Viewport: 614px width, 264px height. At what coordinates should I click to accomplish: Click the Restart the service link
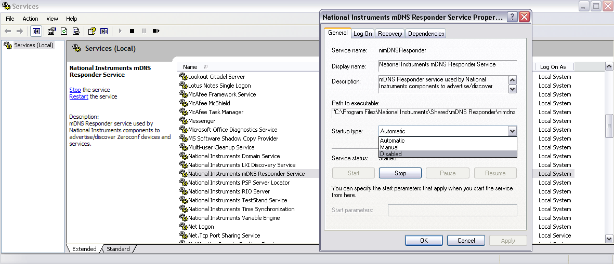[x=79, y=96]
